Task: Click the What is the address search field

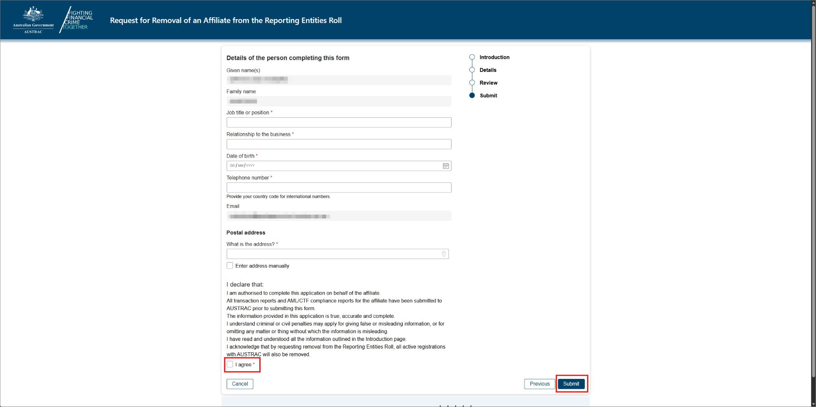Action: (x=333, y=254)
